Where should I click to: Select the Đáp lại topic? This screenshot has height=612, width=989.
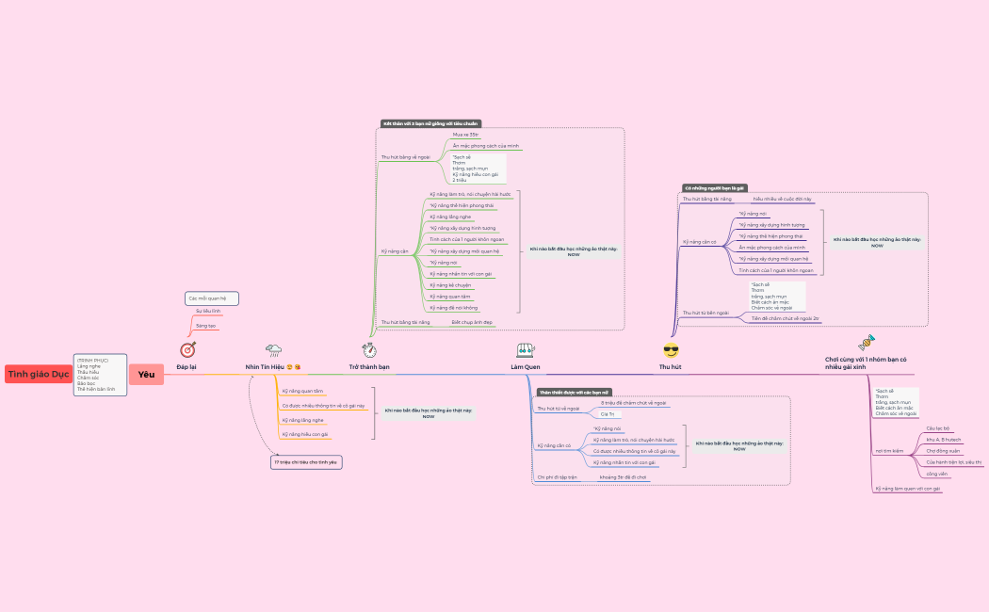point(186,367)
